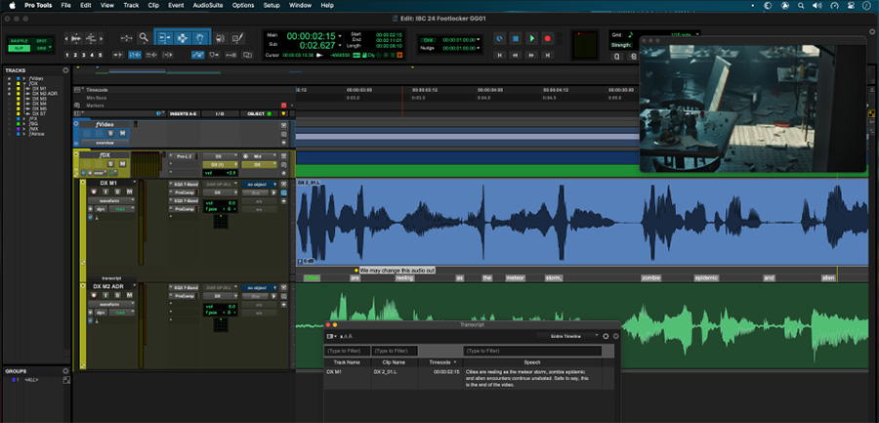Mute the DX M2 ADR track
Viewport: 879px width, 423px height.
click(129, 295)
